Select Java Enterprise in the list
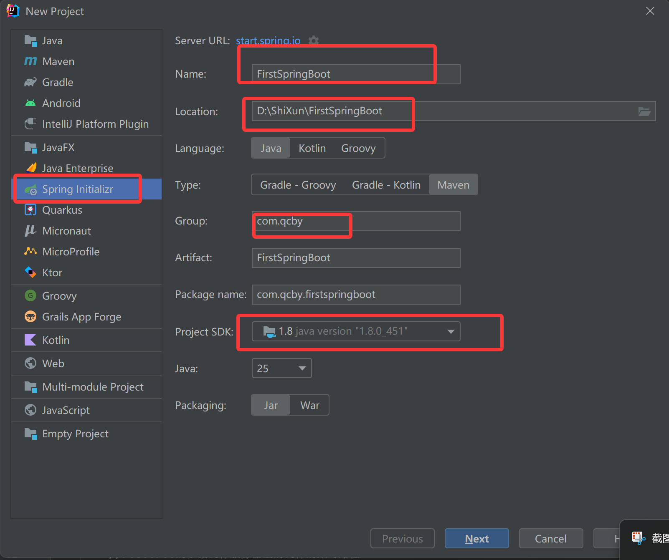This screenshot has height=560, width=669. pyautogui.click(x=86, y=168)
